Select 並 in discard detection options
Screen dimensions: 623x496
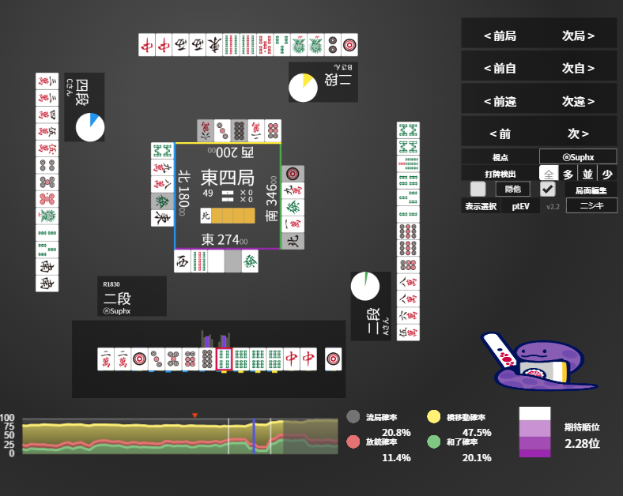pos(587,174)
